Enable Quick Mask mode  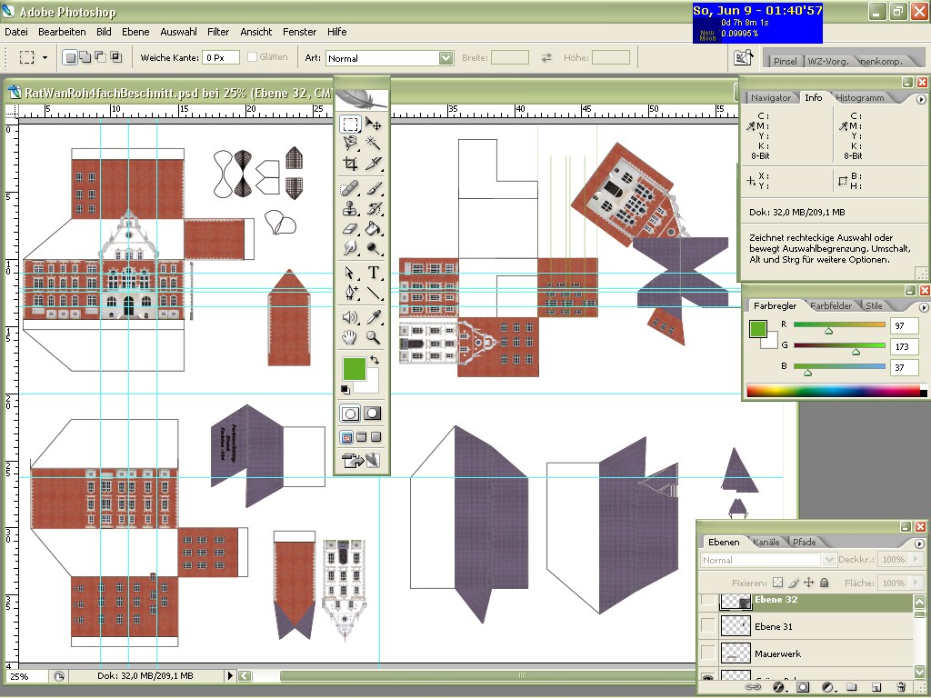pos(372,414)
